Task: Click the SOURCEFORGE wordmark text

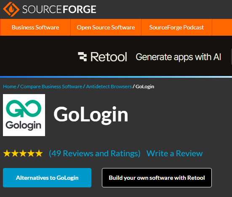Action: point(59,9)
